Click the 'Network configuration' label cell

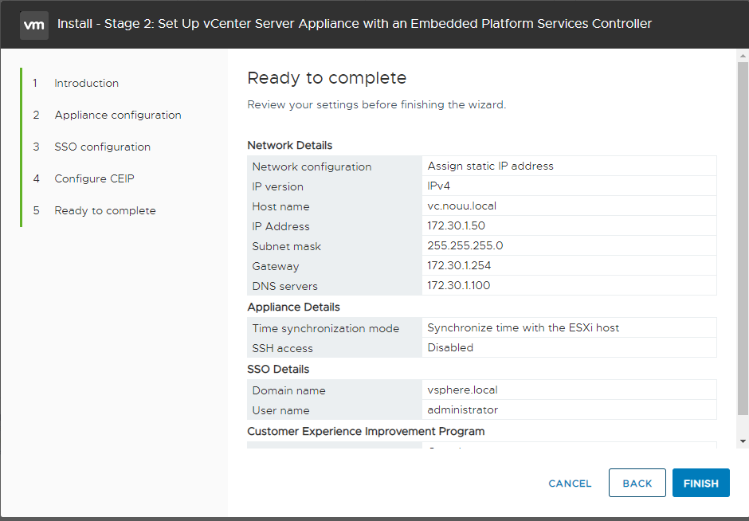pyautogui.click(x=335, y=166)
